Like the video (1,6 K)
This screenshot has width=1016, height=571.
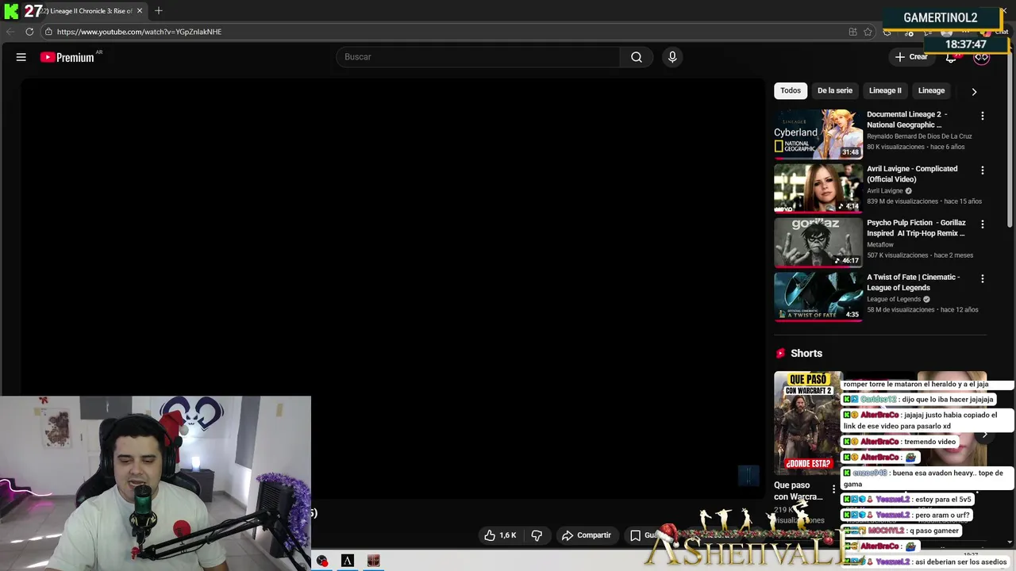tap(500, 535)
